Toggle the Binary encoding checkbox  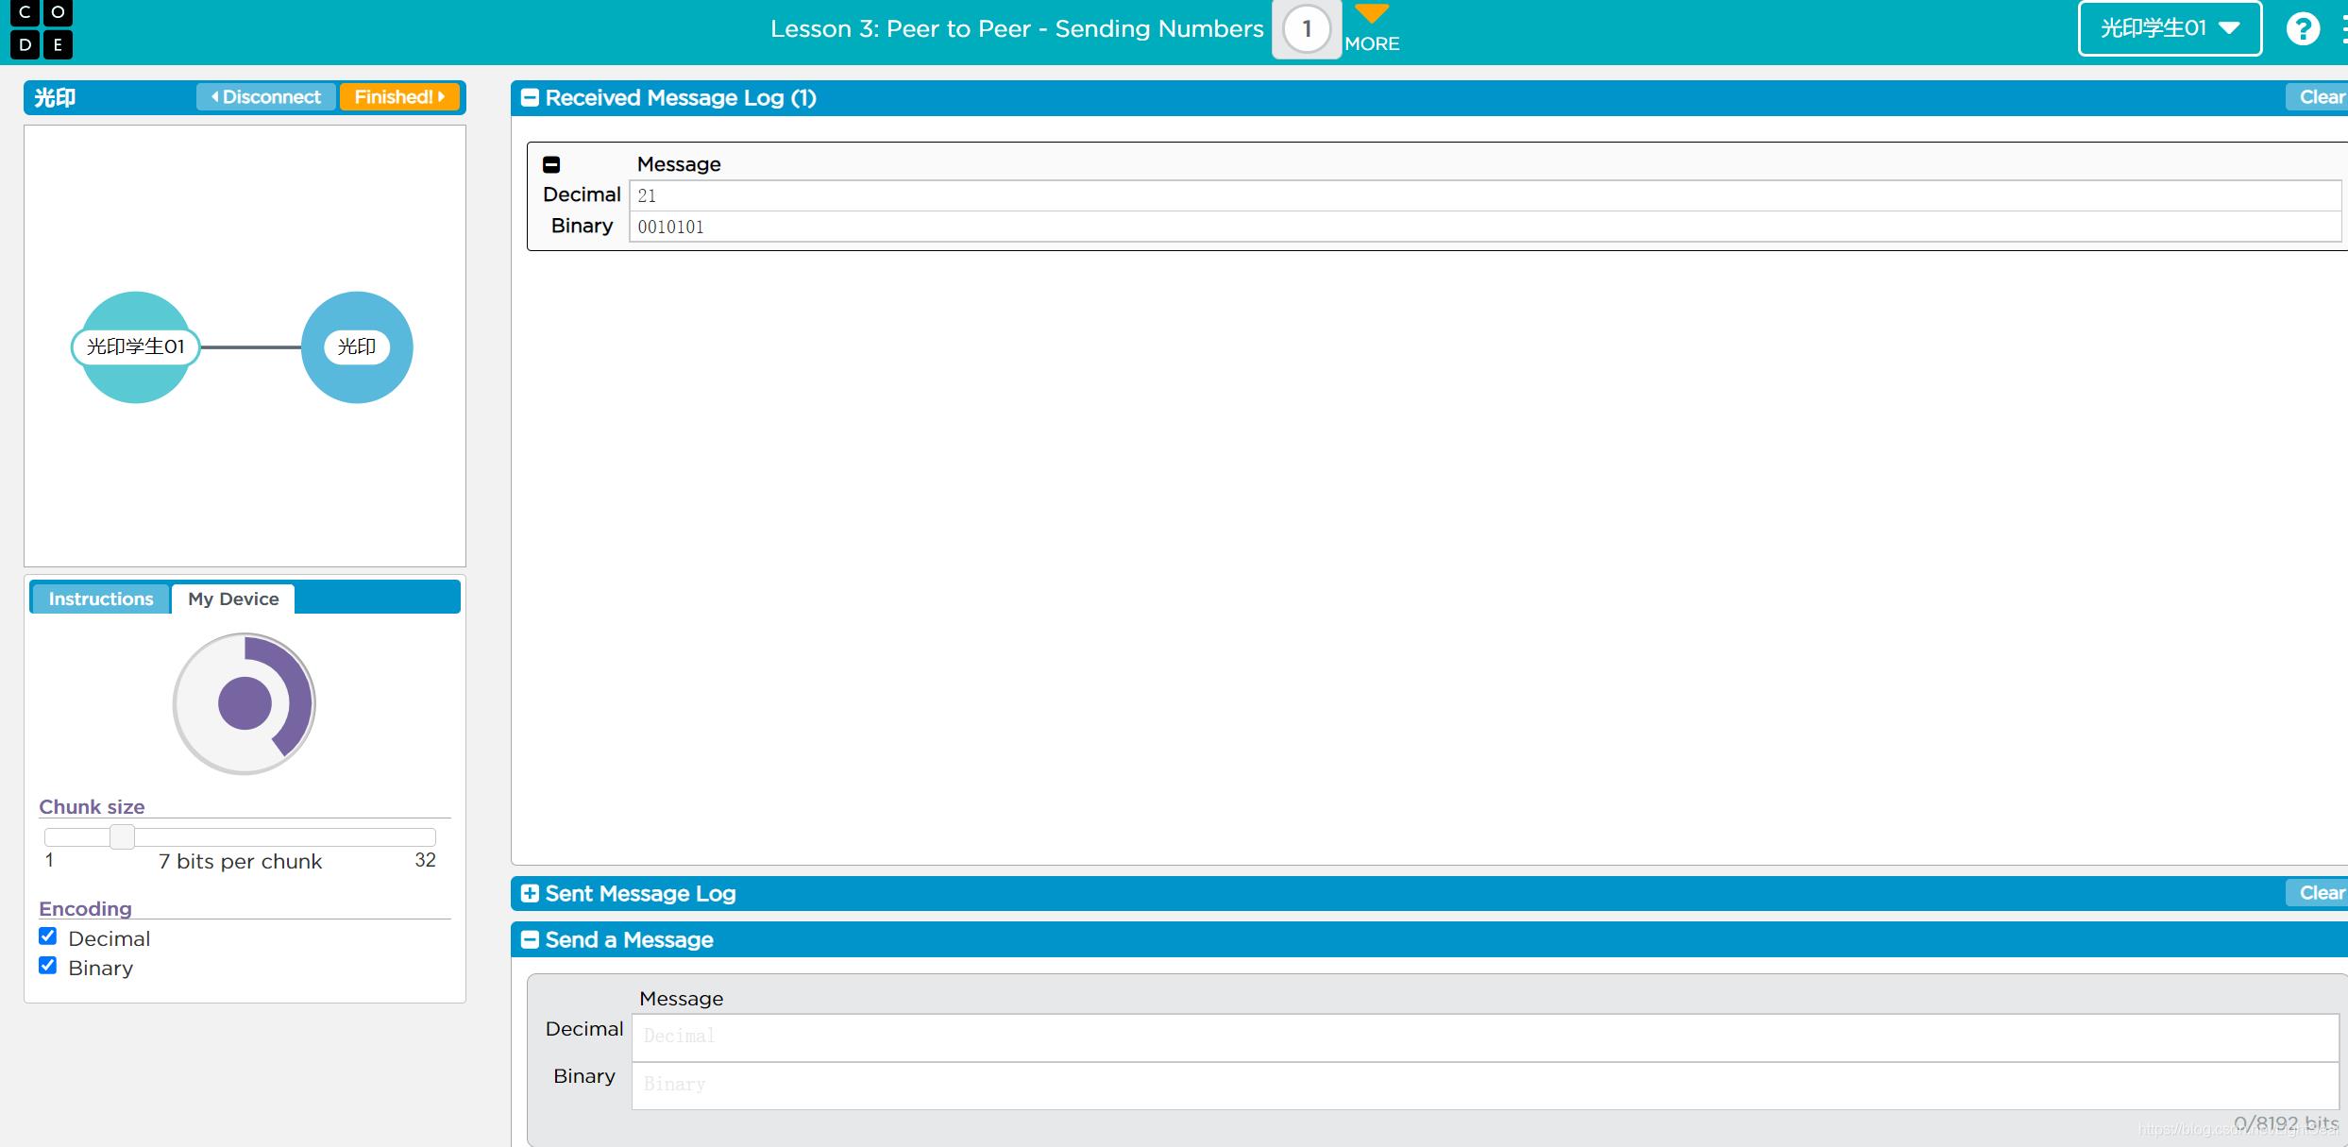[x=49, y=966]
